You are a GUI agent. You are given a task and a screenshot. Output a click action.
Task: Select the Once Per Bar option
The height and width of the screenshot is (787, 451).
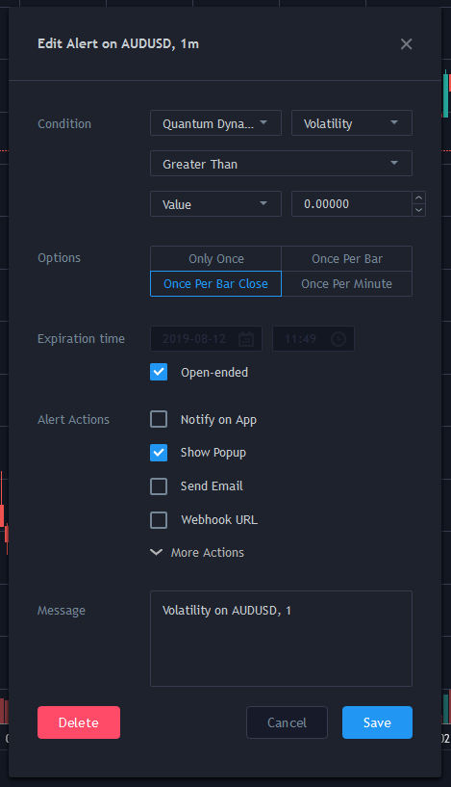(x=347, y=259)
